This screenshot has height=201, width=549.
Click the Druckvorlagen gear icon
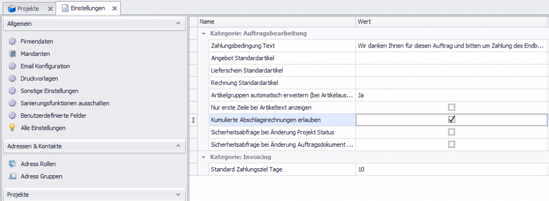(x=12, y=79)
